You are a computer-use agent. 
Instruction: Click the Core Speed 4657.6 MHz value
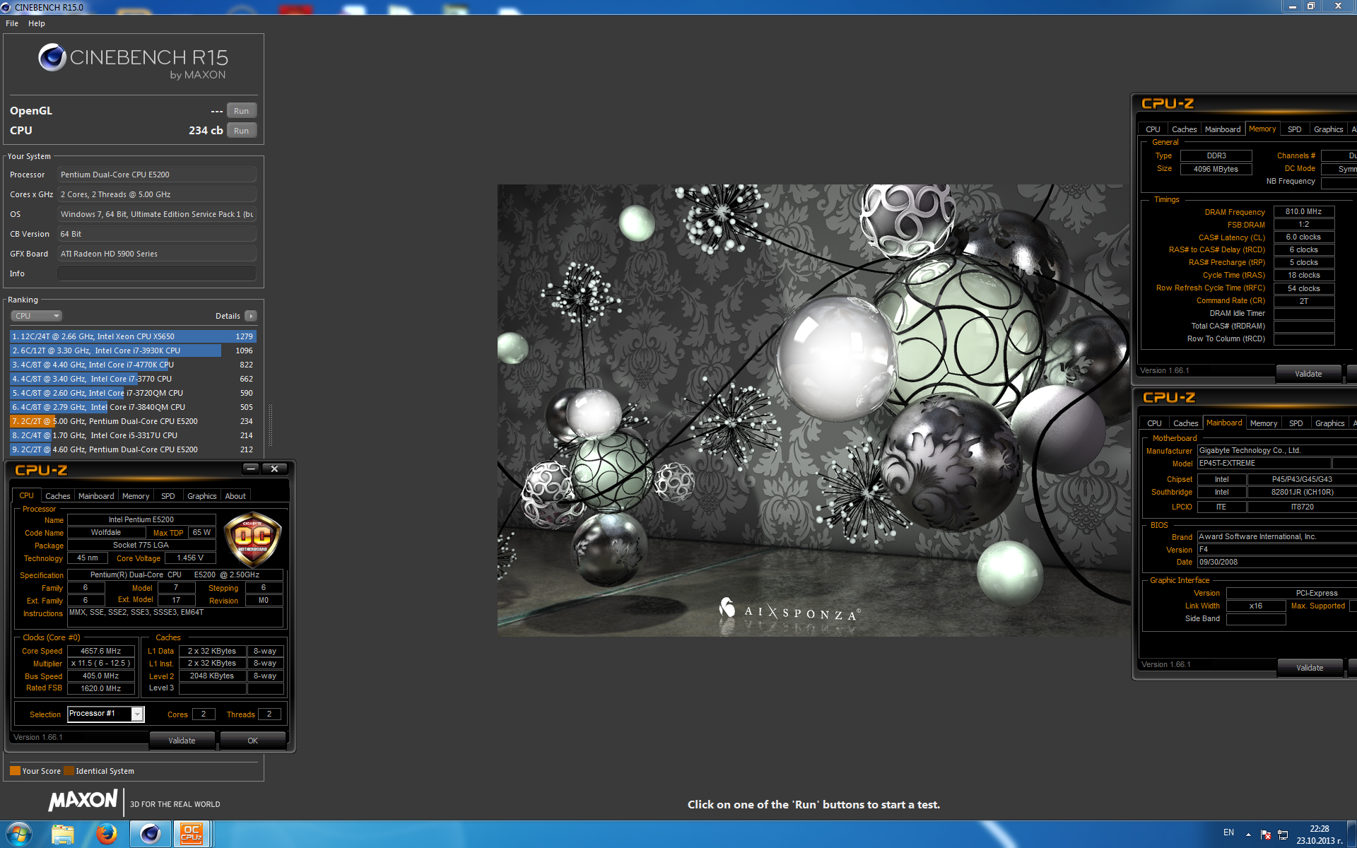101,651
